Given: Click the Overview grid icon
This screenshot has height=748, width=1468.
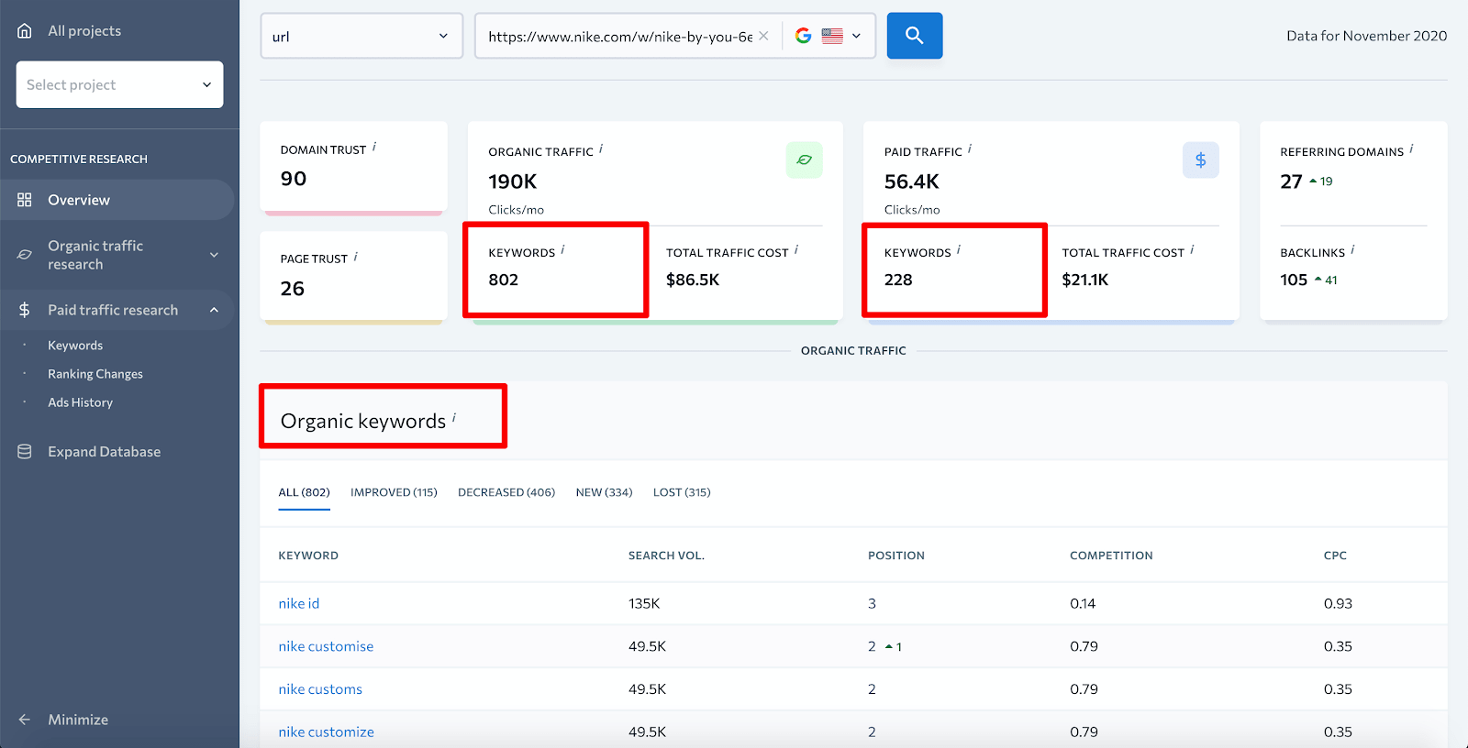Looking at the screenshot, I should click(x=25, y=200).
